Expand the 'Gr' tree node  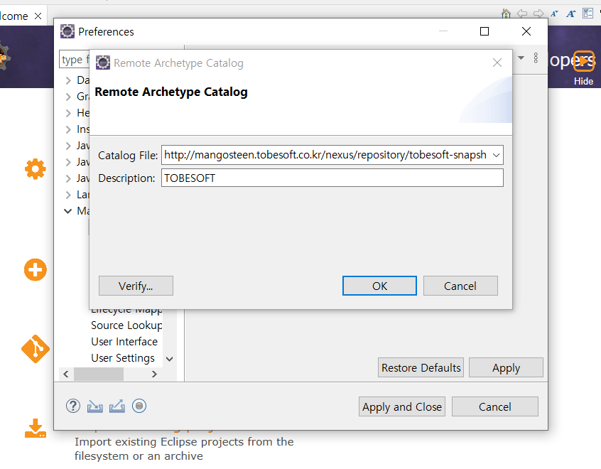68,97
